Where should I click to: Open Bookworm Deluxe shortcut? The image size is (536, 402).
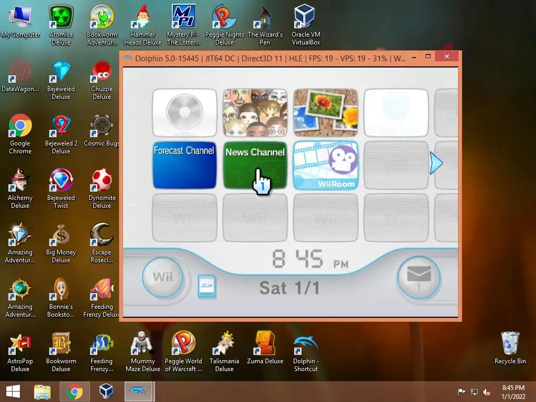pos(61,352)
